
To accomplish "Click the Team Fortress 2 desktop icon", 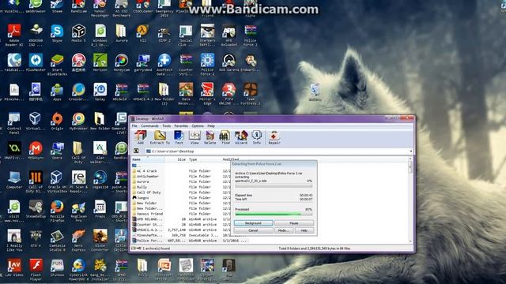I will [x=251, y=94].
